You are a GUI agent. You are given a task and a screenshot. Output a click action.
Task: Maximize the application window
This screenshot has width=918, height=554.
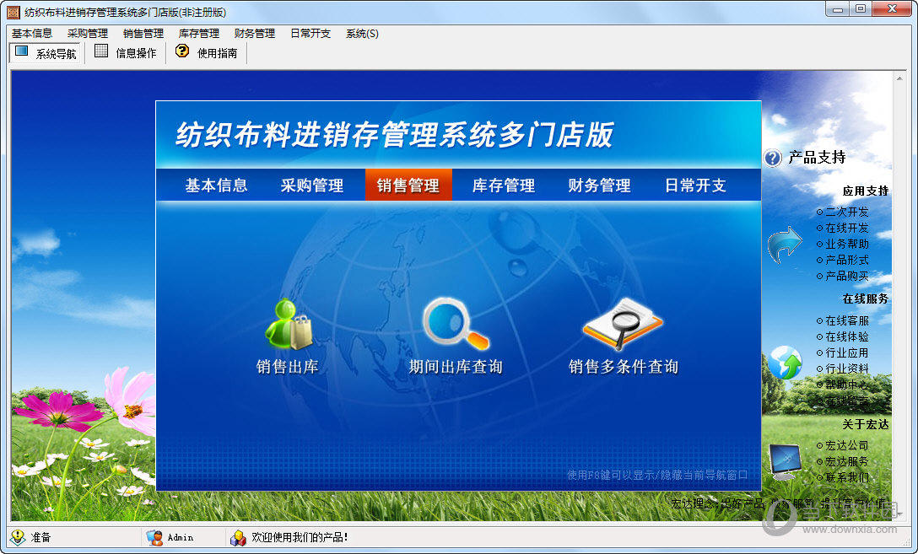pyautogui.click(x=860, y=9)
